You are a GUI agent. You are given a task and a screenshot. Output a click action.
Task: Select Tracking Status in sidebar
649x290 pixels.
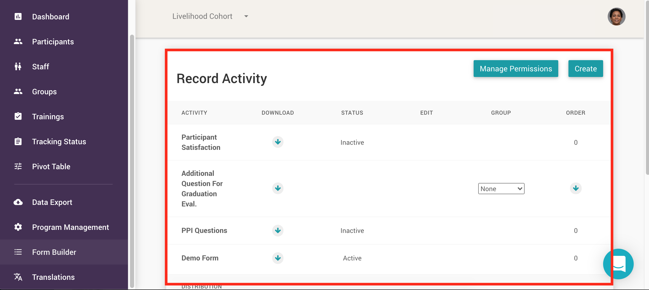point(59,141)
